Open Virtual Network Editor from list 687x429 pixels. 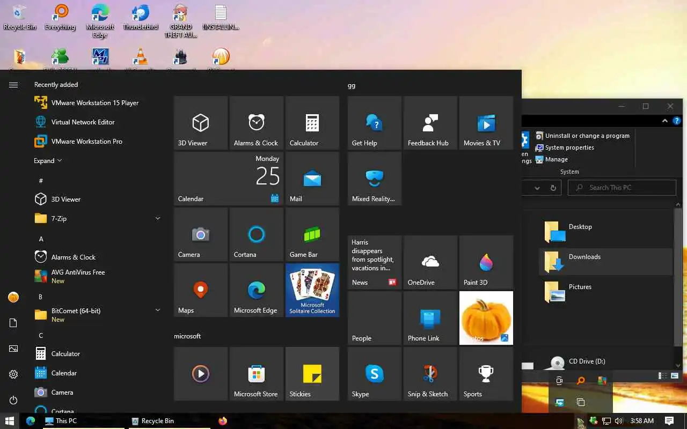tap(98, 122)
